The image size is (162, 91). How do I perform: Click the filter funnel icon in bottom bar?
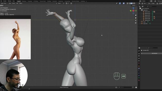click(133, 87)
